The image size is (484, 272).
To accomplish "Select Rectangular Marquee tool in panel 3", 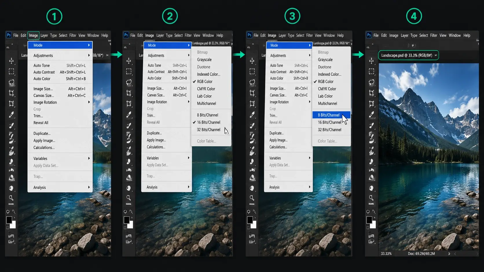I will [x=252, y=71].
